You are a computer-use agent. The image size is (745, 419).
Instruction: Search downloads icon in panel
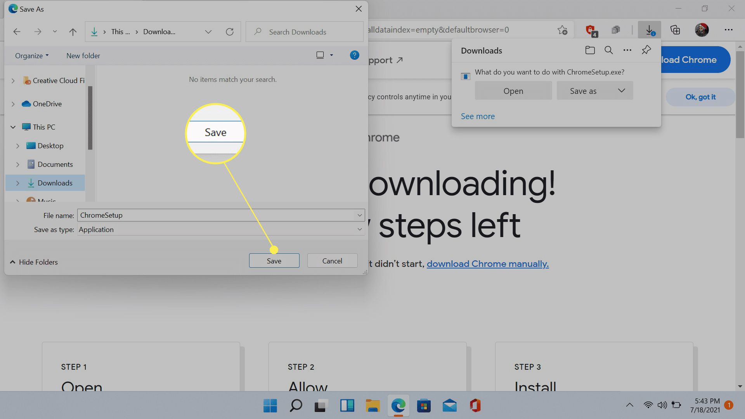pos(608,50)
